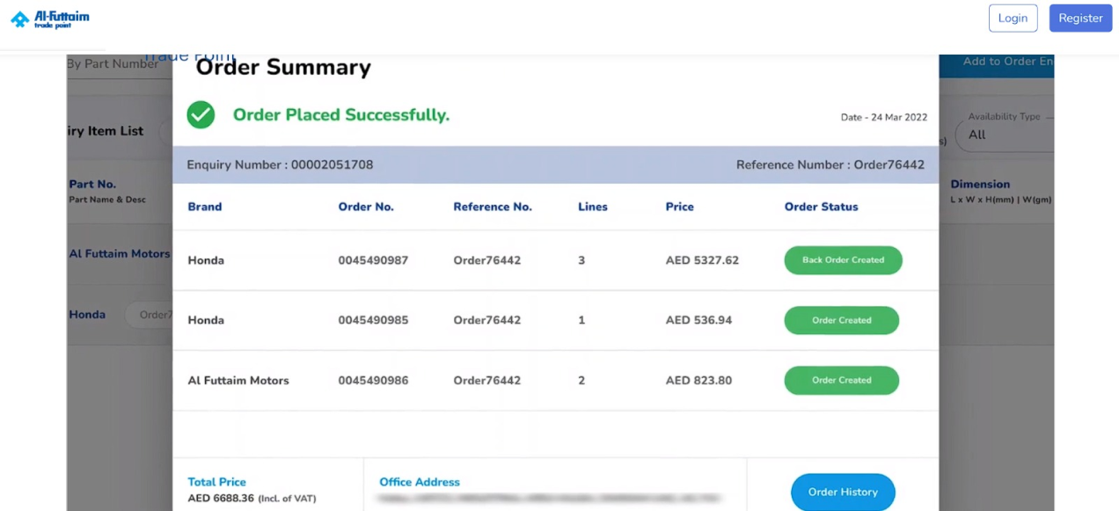This screenshot has width=1119, height=511.
Task: Click the Lines column header
Action: click(x=593, y=207)
